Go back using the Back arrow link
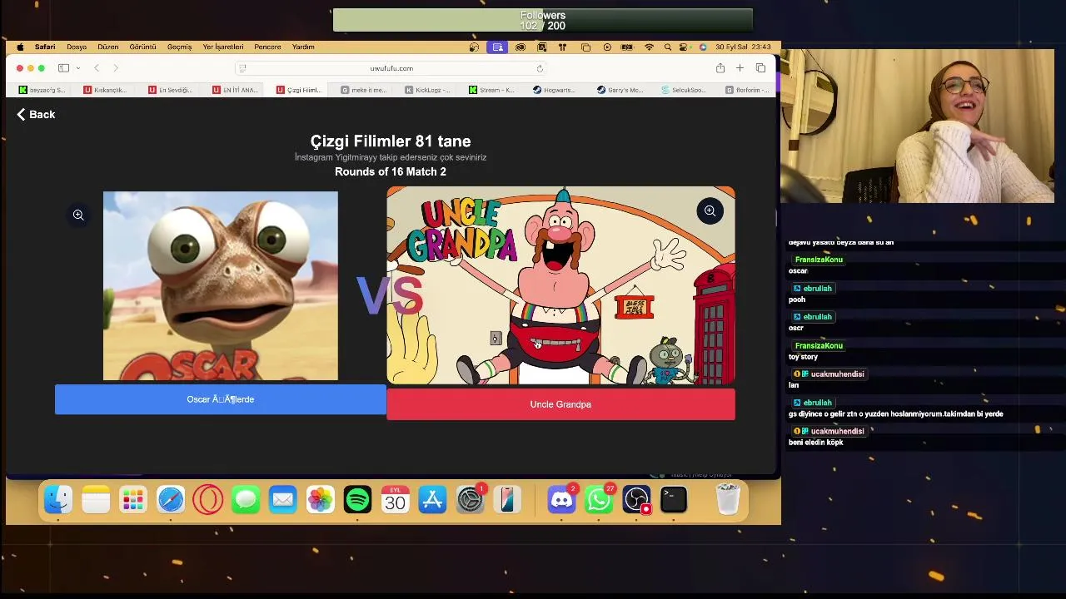The height and width of the screenshot is (599, 1066). click(x=36, y=115)
